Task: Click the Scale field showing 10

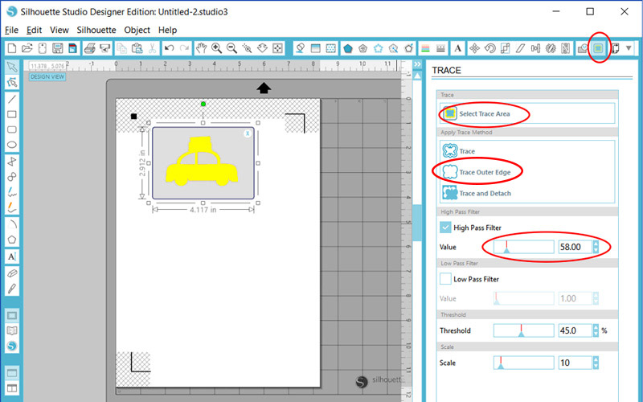Action: (x=575, y=363)
